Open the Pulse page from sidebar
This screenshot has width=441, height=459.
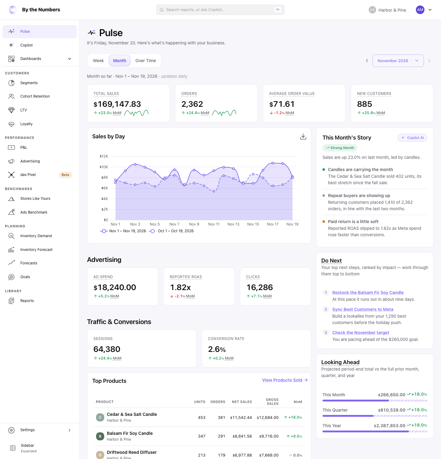40,32
